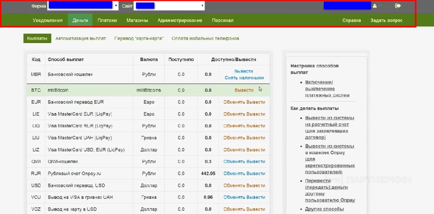Click the logout icon in top bar
The height and width of the screenshot is (214, 434).
(398, 6)
